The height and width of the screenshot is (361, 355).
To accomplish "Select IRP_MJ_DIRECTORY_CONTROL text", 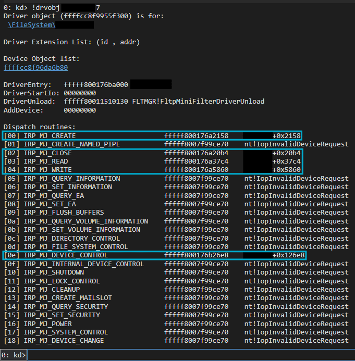I will [x=72, y=238].
